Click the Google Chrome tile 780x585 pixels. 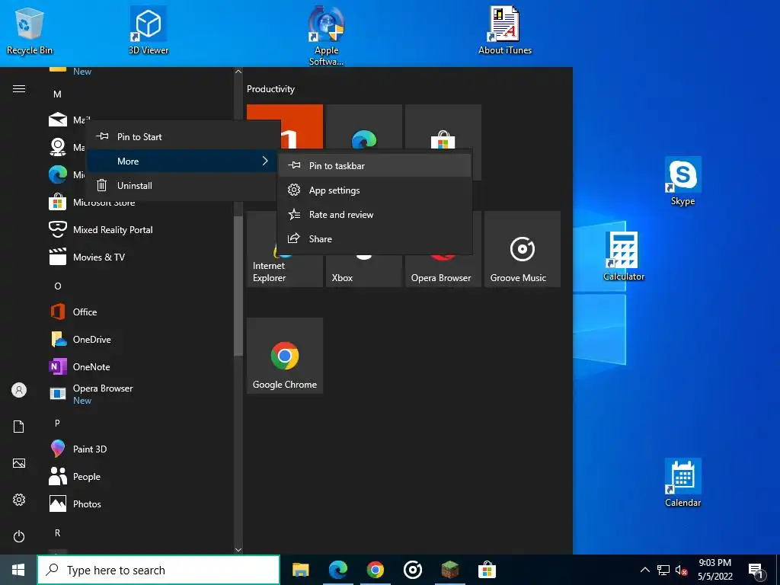(285, 356)
